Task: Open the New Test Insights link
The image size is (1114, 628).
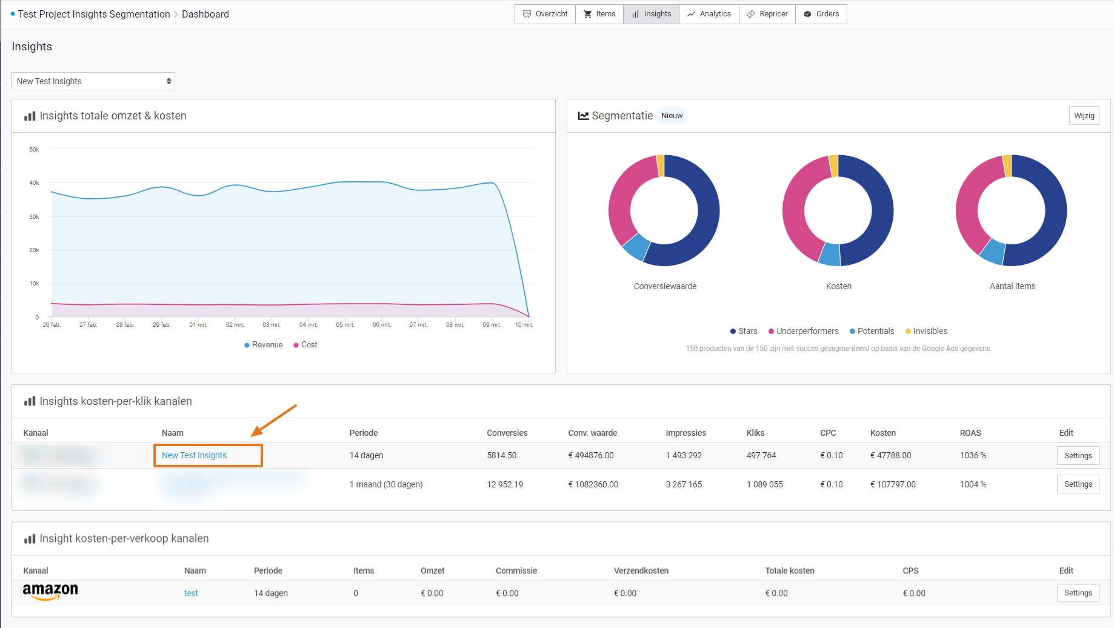Action: (x=194, y=455)
